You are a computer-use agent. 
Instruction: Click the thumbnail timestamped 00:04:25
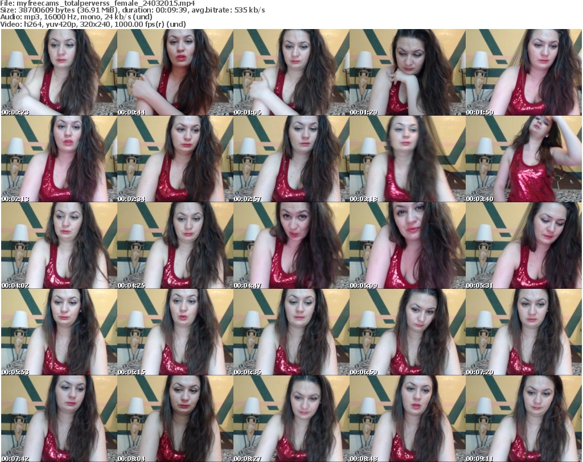click(x=175, y=246)
